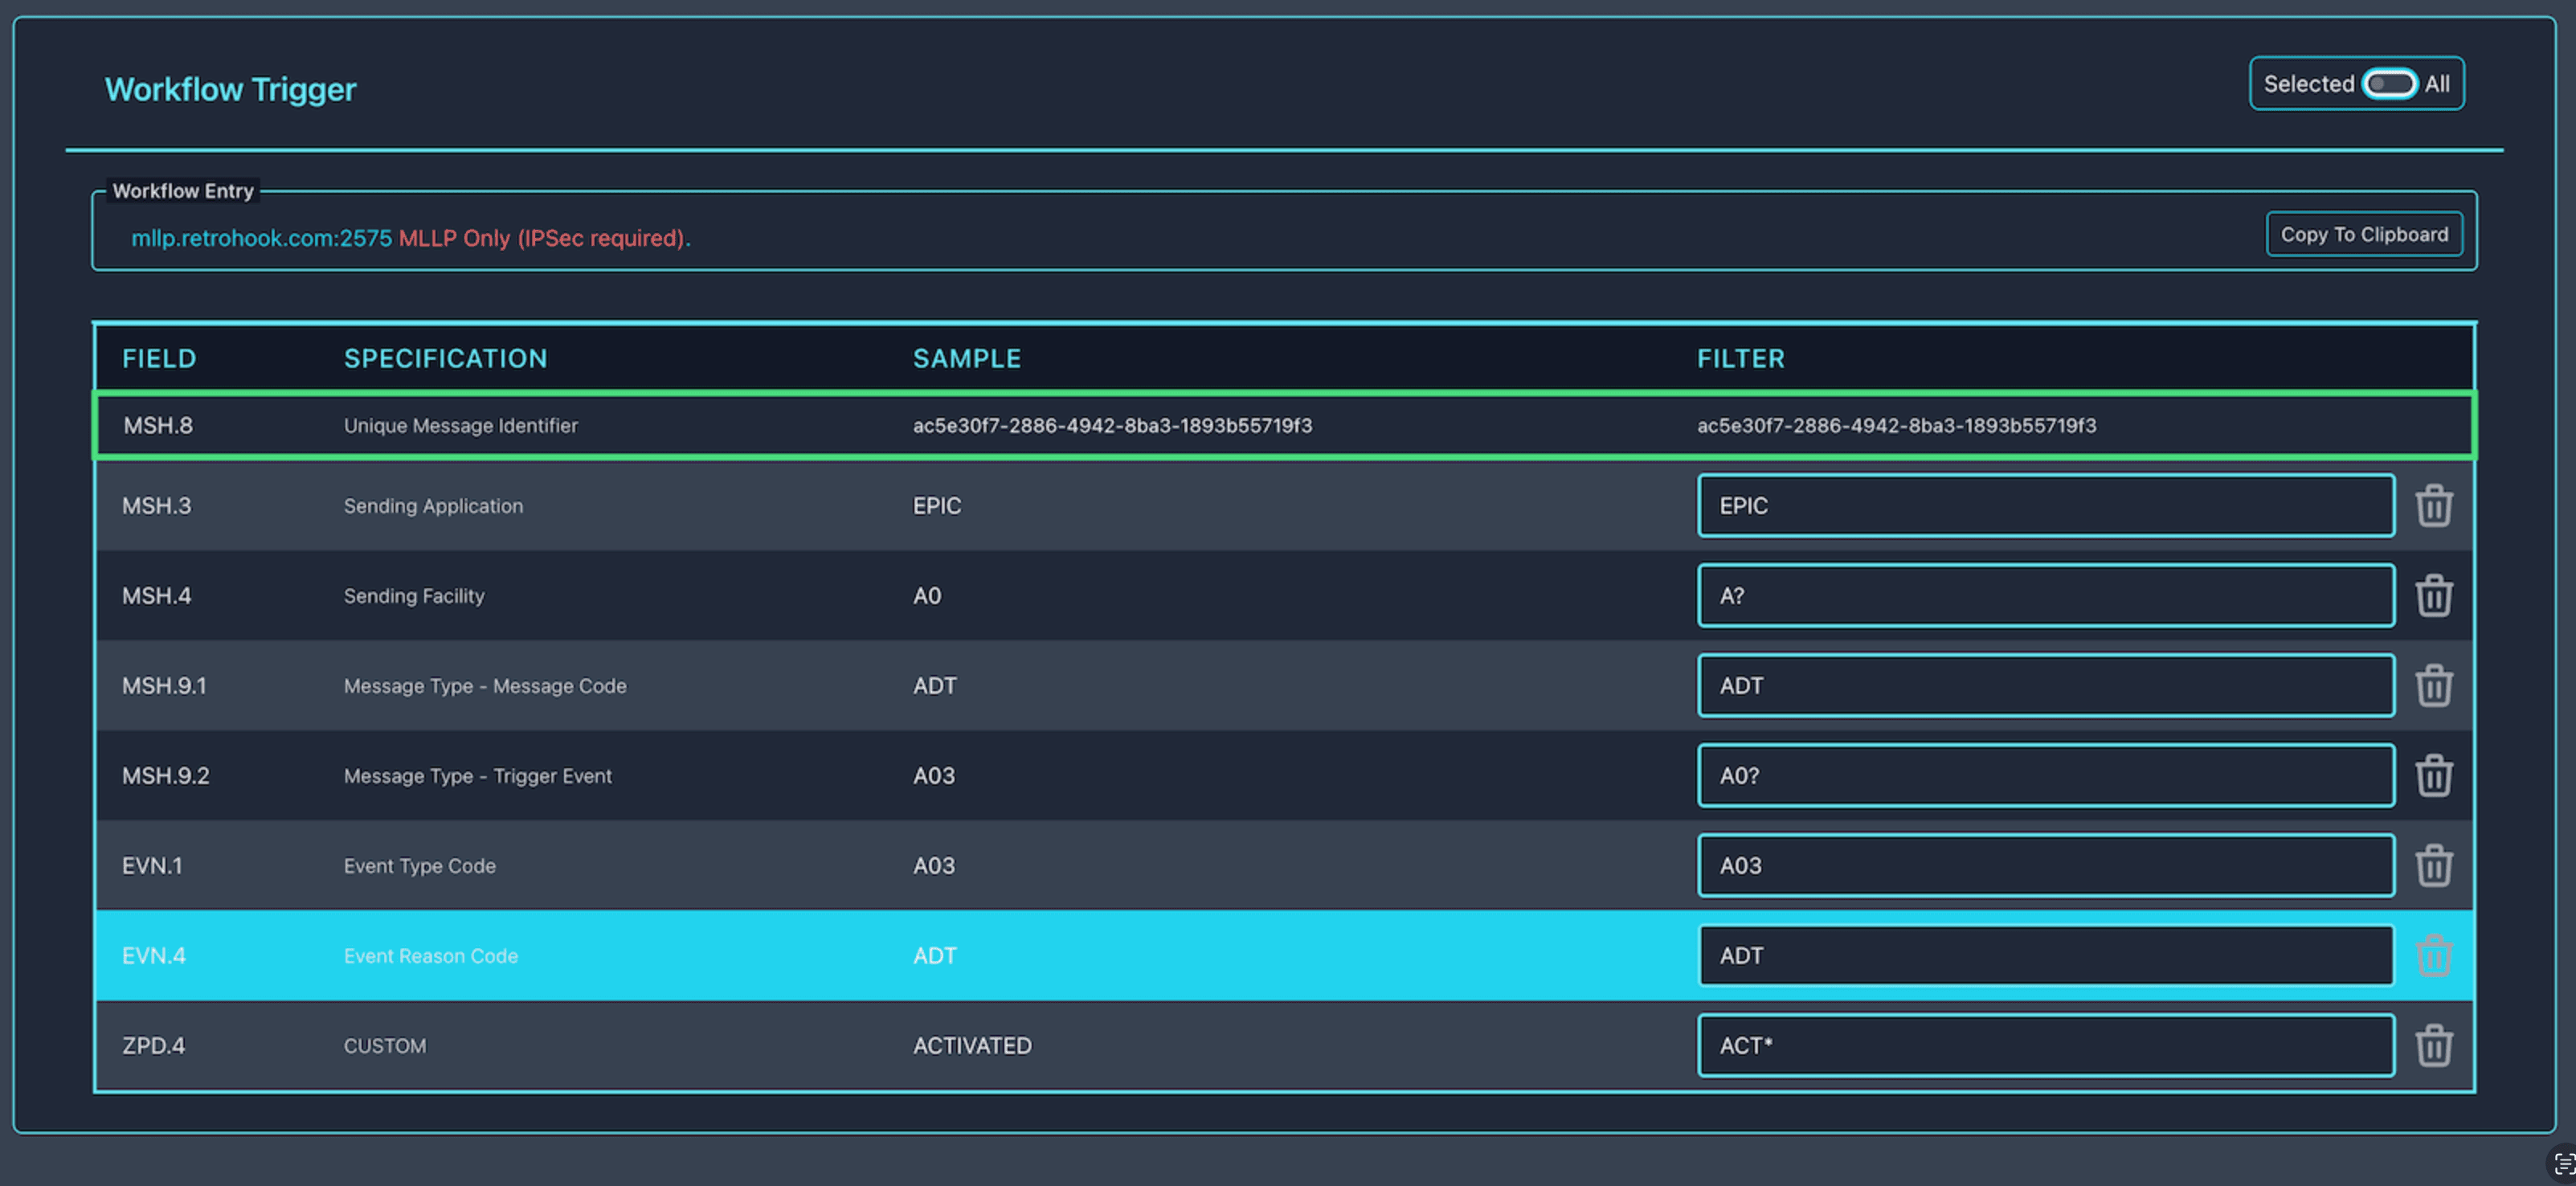Click the Event Type Code specification

coord(419,866)
